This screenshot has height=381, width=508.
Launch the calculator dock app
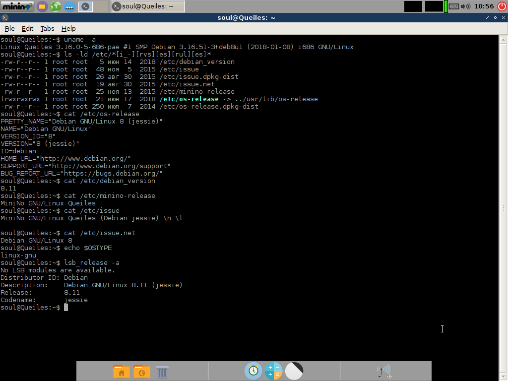(x=273, y=371)
